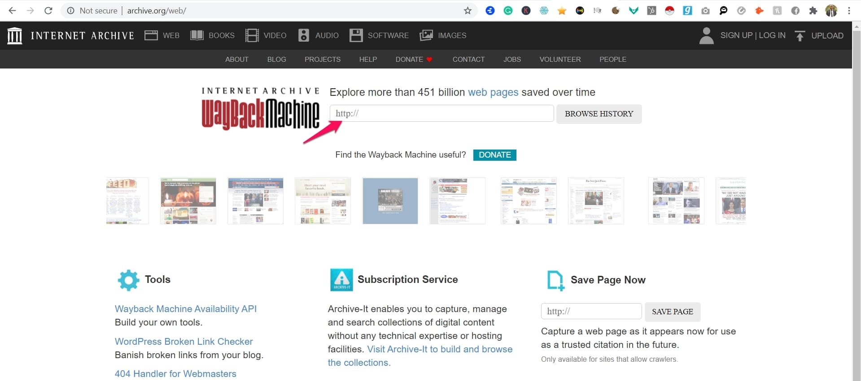Click the browser forward arrow
The height and width of the screenshot is (381, 861).
pyautogui.click(x=30, y=10)
